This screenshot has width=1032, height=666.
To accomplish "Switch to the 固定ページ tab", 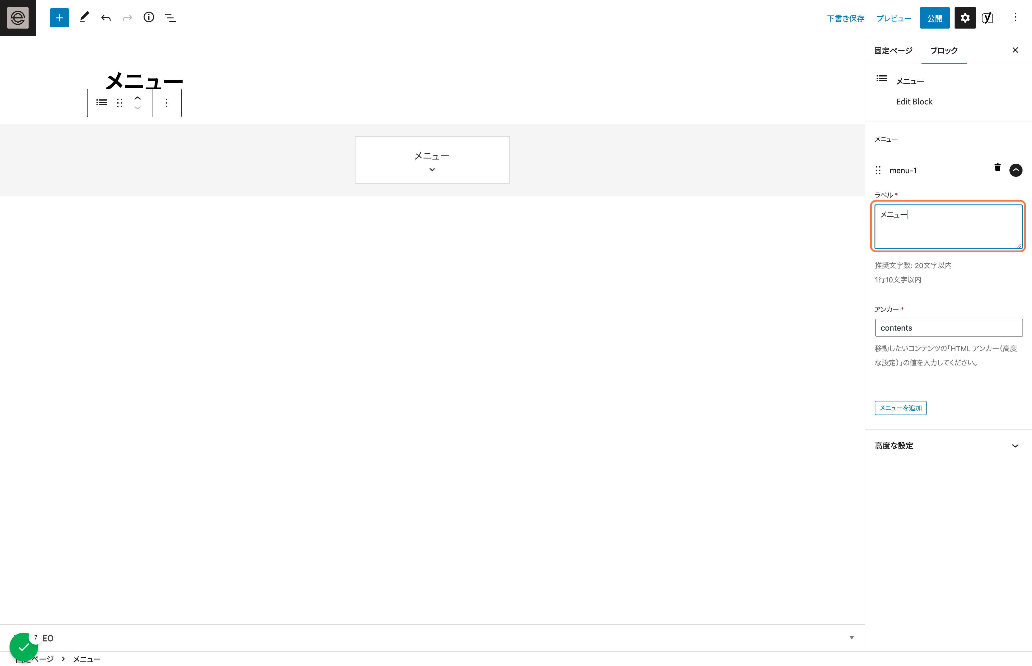I will pos(893,51).
